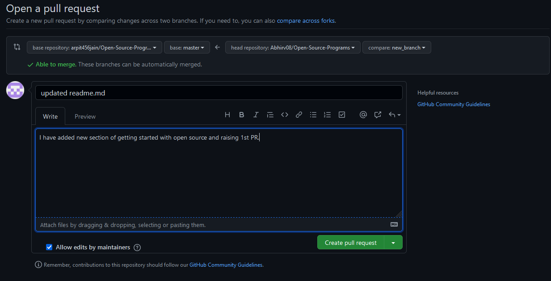This screenshot has height=281, width=551.
Task: Mention a user with the @ icon
Action: click(363, 115)
